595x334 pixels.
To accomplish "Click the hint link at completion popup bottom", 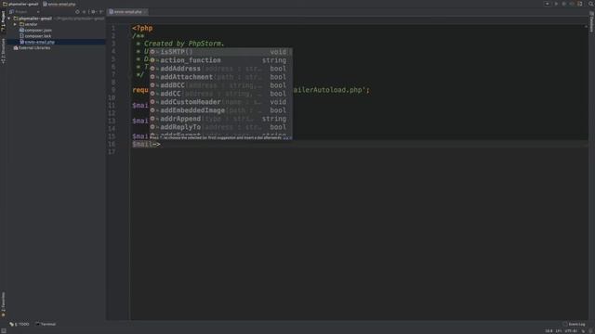I will tap(287, 138).
